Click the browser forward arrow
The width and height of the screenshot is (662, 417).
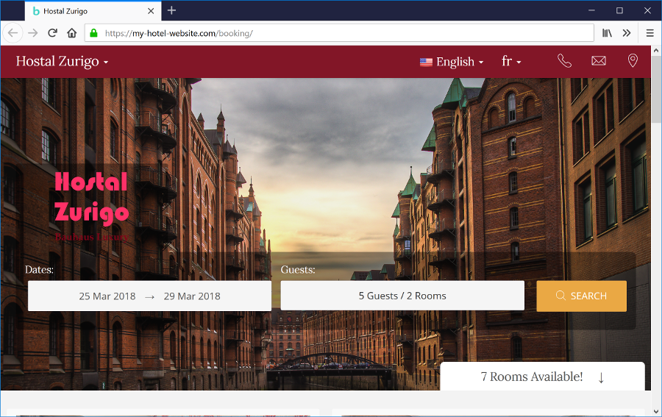(x=33, y=33)
